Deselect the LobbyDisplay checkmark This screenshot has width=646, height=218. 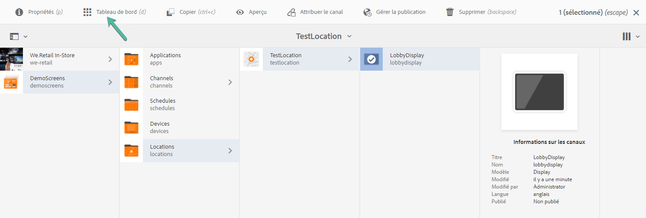[371, 59]
